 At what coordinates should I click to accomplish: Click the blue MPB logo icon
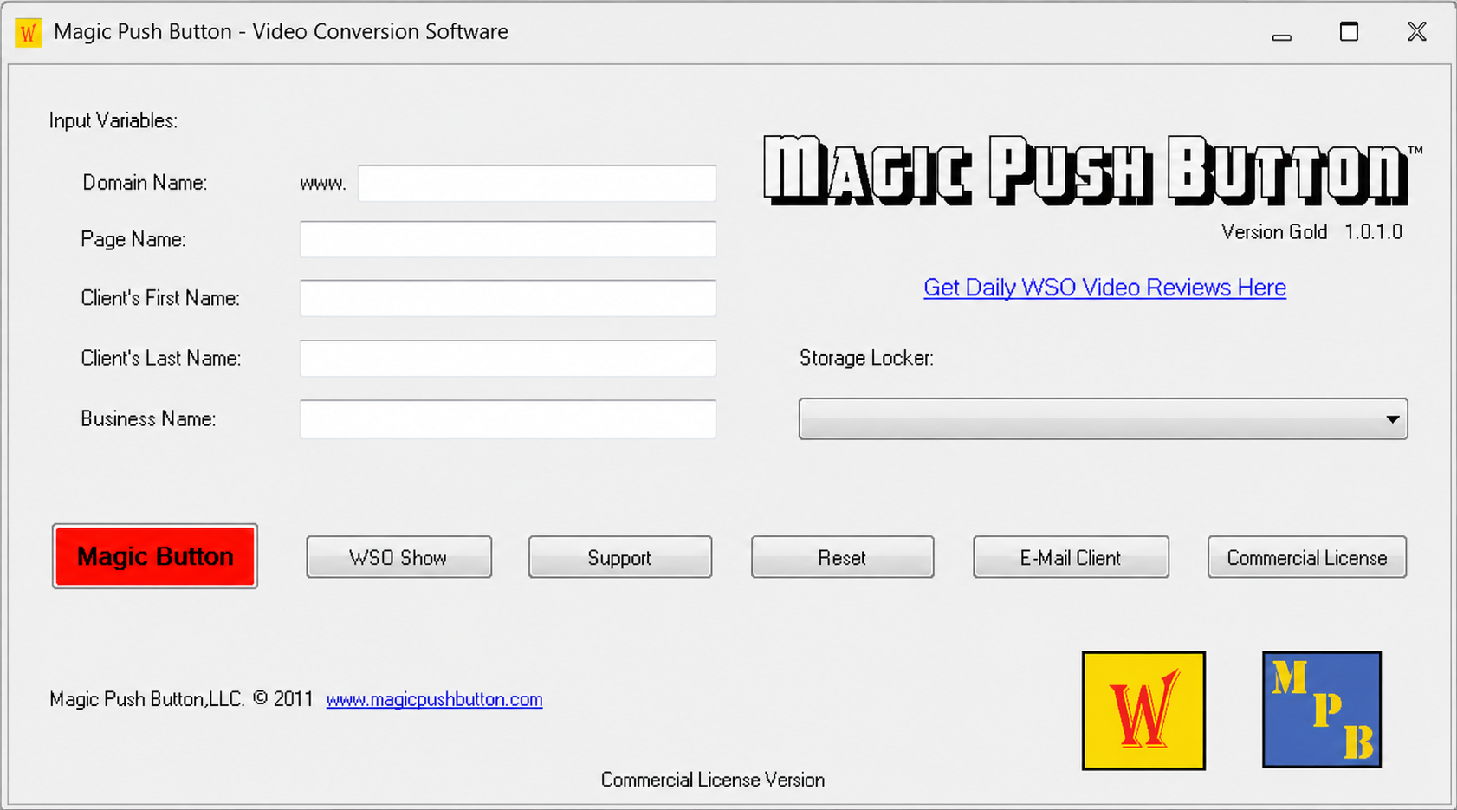pyautogui.click(x=1322, y=710)
